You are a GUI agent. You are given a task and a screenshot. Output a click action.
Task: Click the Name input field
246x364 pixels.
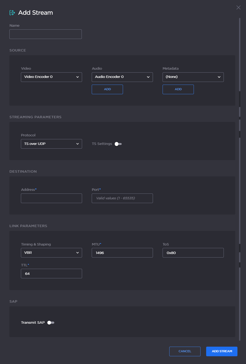pyautogui.click(x=45, y=34)
